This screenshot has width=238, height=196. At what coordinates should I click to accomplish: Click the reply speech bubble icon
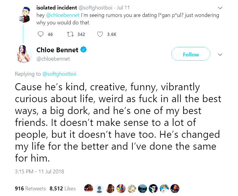tap(41, 34)
